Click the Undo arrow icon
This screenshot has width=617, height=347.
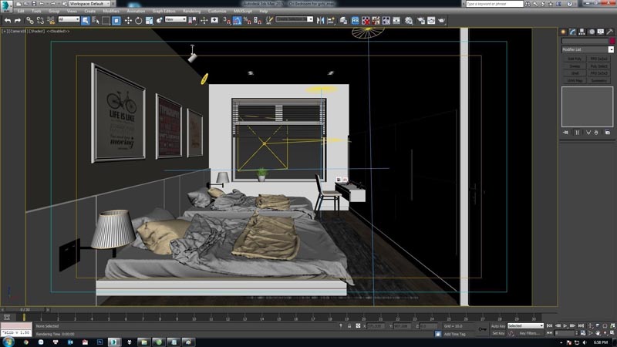(x=7, y=20)
